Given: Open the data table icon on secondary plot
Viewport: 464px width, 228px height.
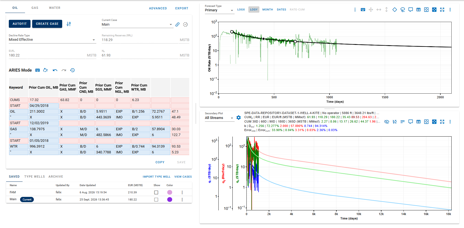Looking at the screenshot, I should pyautogui.click(x=418, y=122).
